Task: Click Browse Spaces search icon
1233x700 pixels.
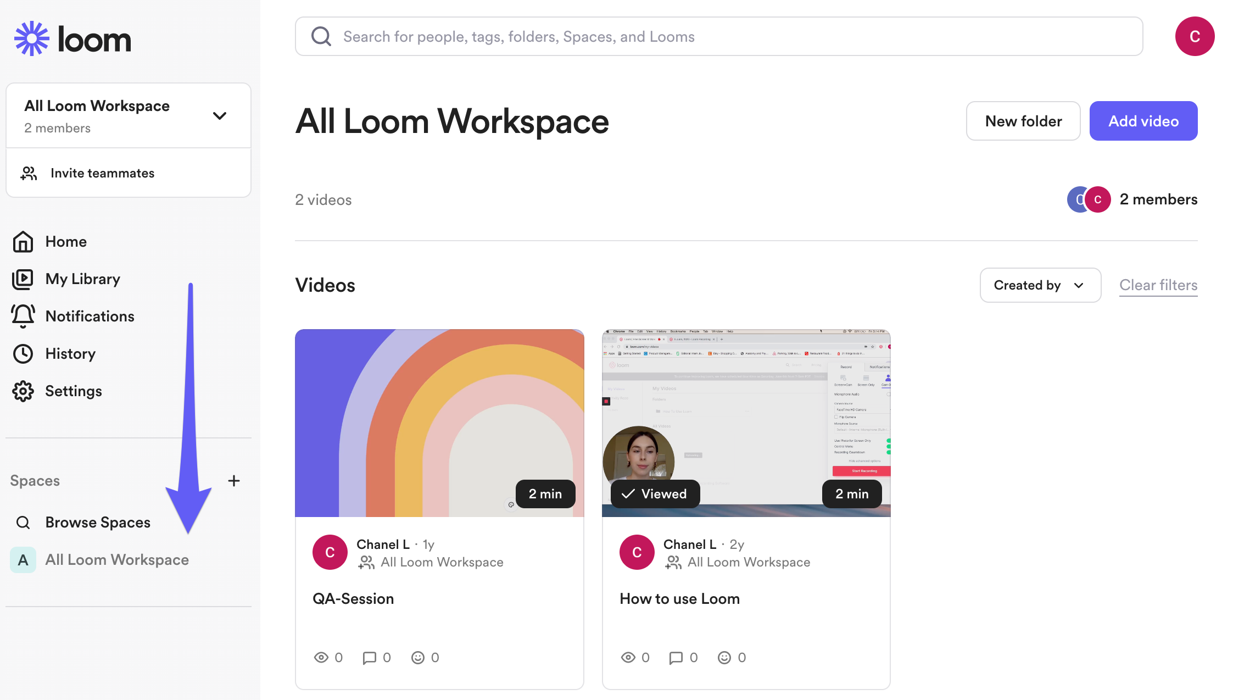Action: coord(23,523)
